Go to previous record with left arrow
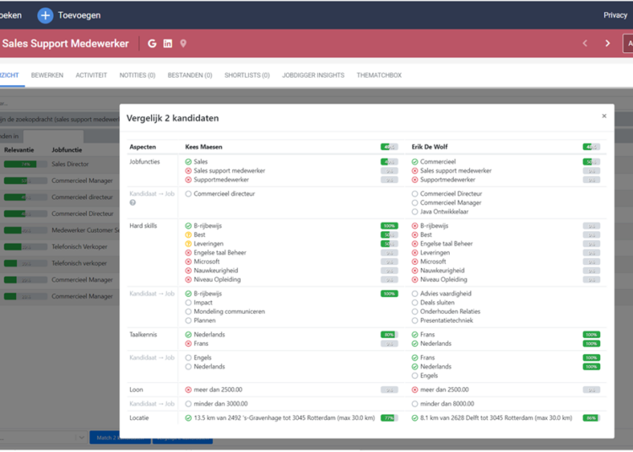Screen dimensions: 633x452 click(x=585, y=44)
